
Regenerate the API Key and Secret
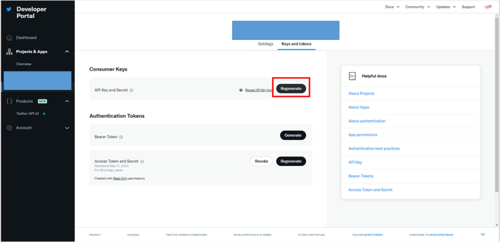[291, 89]
